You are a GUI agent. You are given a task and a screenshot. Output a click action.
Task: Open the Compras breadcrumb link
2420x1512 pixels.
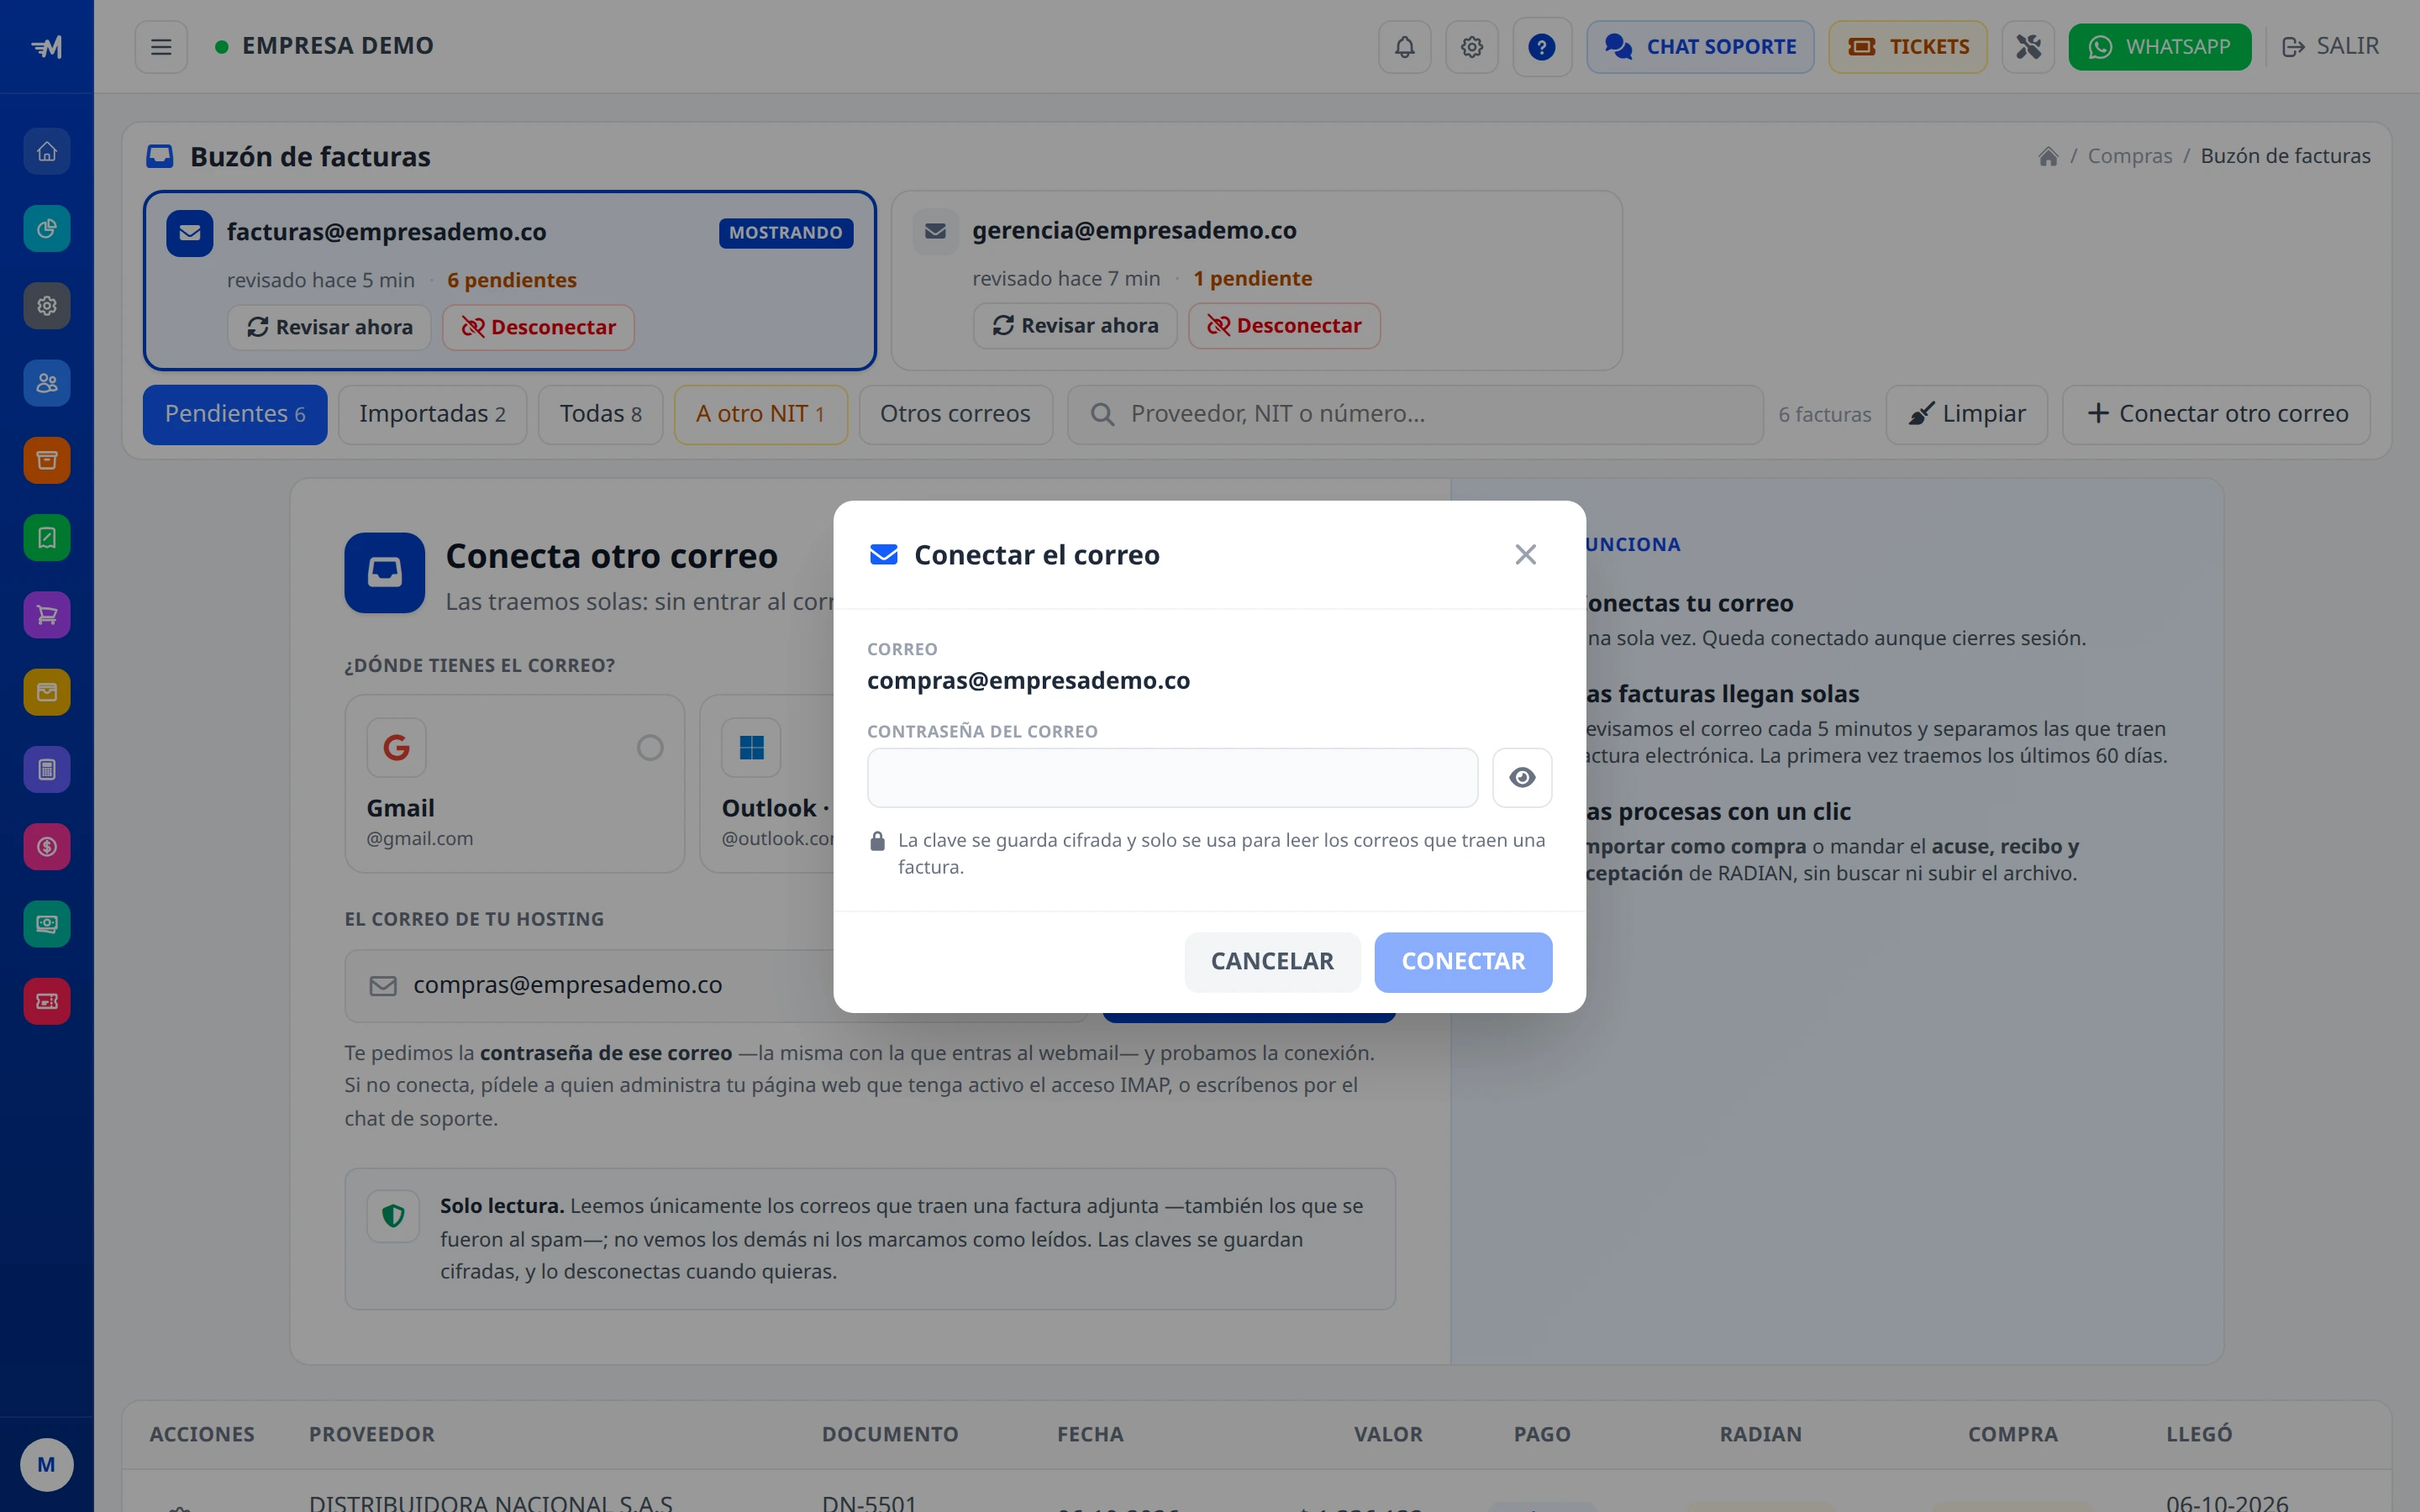coord(2129,156)
